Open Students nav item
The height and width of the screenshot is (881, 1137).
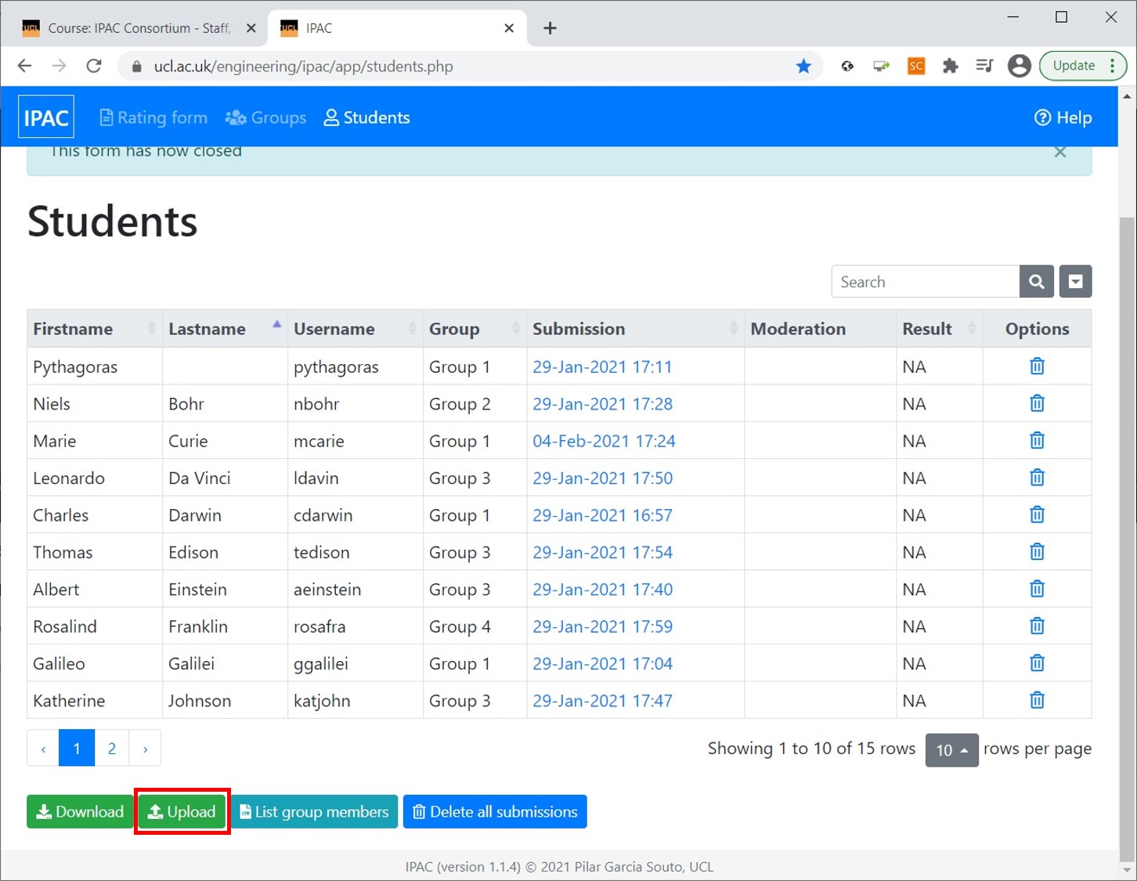coord(366,117)
